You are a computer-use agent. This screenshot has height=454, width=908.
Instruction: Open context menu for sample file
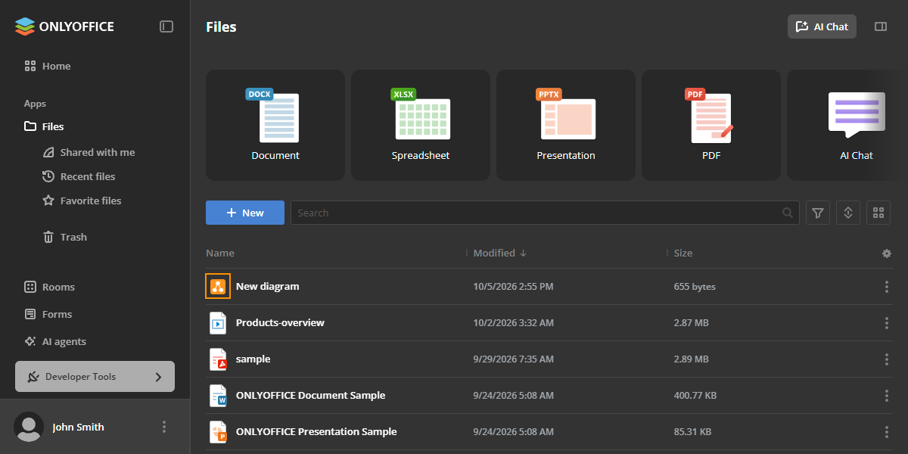click(887, 359)
